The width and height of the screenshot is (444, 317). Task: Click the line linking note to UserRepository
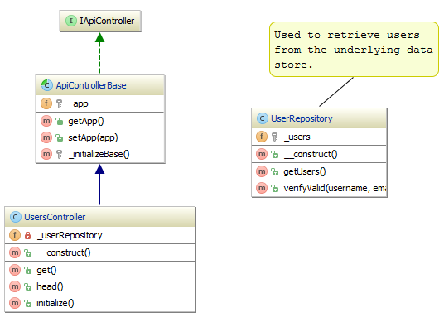coord(336,92)
